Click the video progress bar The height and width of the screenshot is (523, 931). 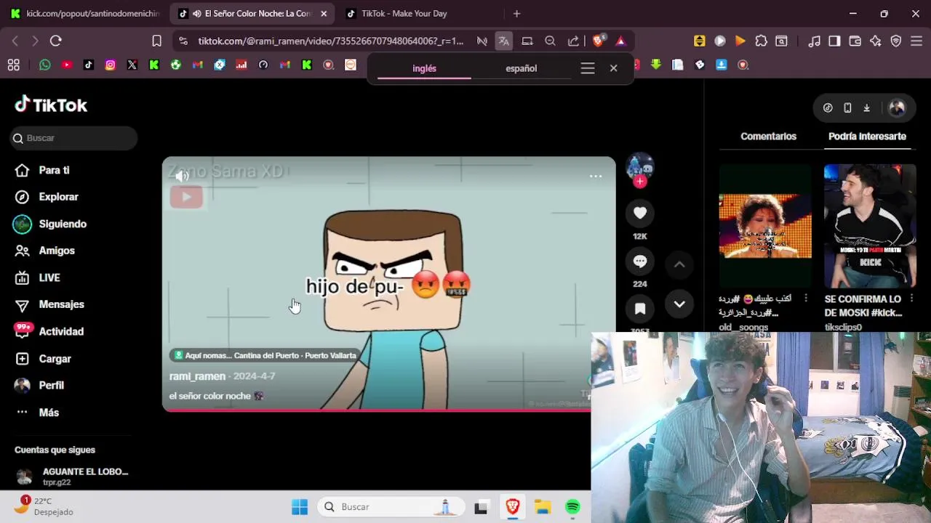click(x=377, y=410)
